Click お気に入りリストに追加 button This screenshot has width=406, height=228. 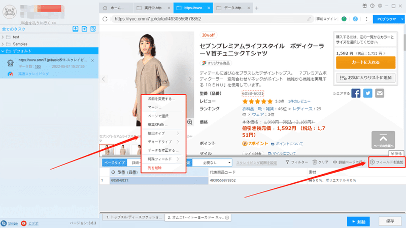pos(365,78)
